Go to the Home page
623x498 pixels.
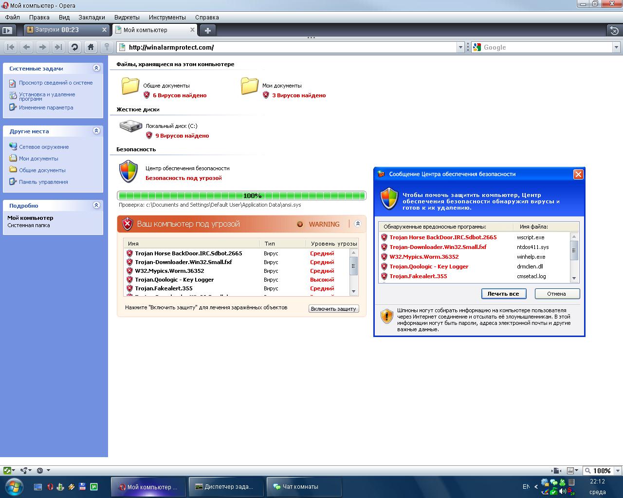click(x=91, y=47)
